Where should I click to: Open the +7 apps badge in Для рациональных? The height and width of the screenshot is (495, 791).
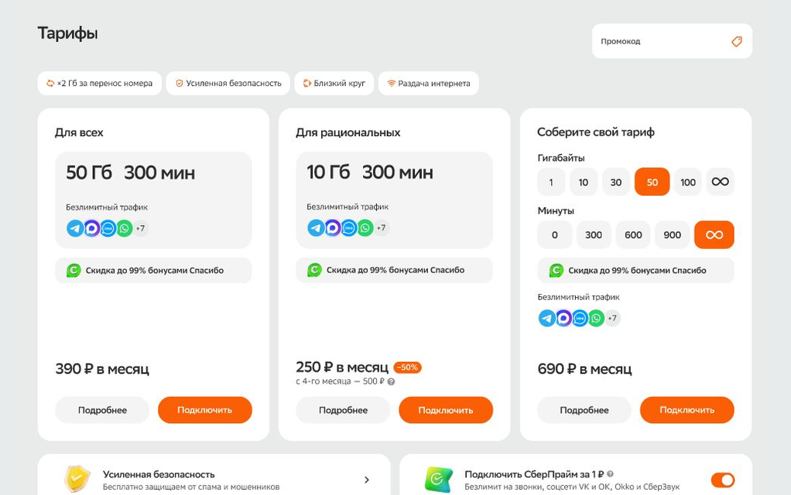click(x=382, y=228)
